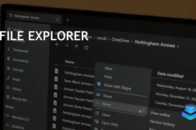Screen dimensions: 196x130
Task: Open Documents in the sidebar
Action: click(21, 60)
